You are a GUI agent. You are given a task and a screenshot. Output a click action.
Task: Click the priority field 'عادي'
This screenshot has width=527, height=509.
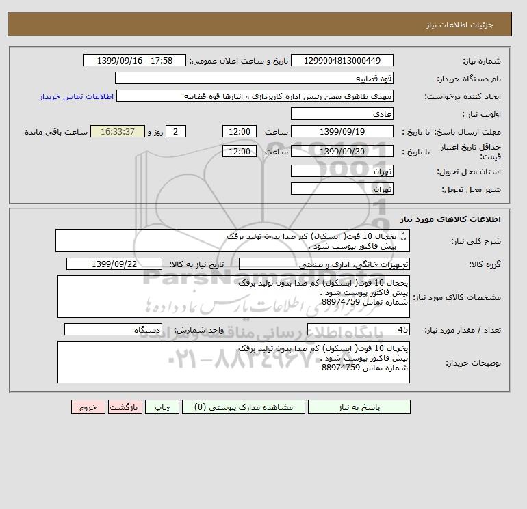(x=342, y=113)
